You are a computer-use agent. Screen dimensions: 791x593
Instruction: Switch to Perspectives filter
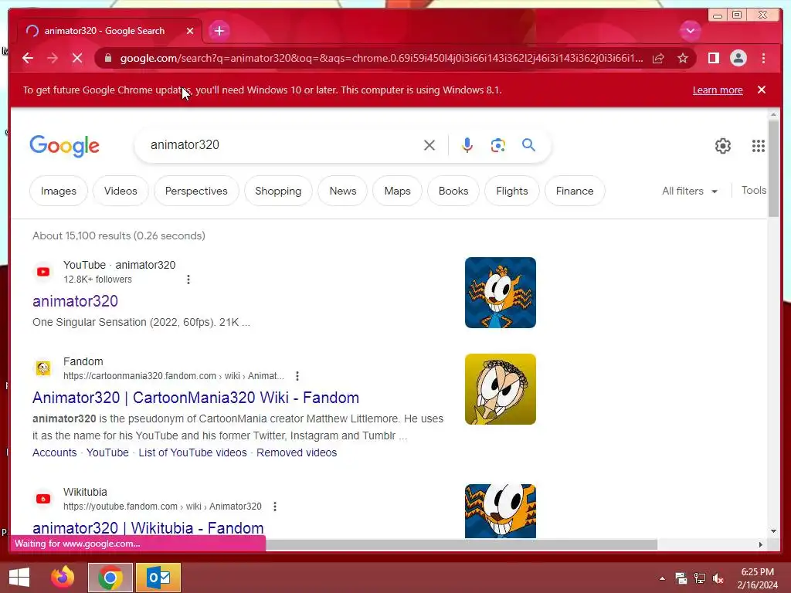click(196, 191)
